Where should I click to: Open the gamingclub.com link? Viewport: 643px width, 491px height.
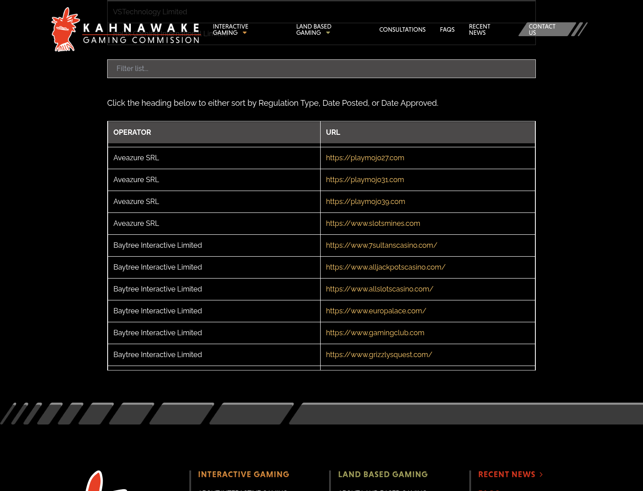(x=375, y=333)
